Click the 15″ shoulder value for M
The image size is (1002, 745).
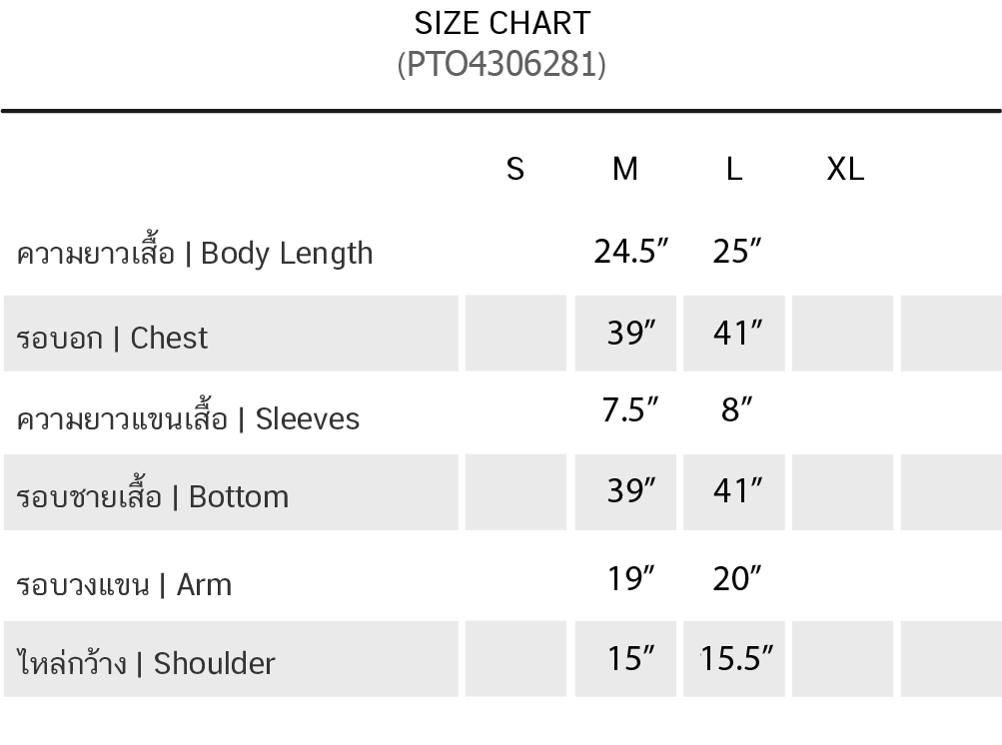[x=631, y=659]
